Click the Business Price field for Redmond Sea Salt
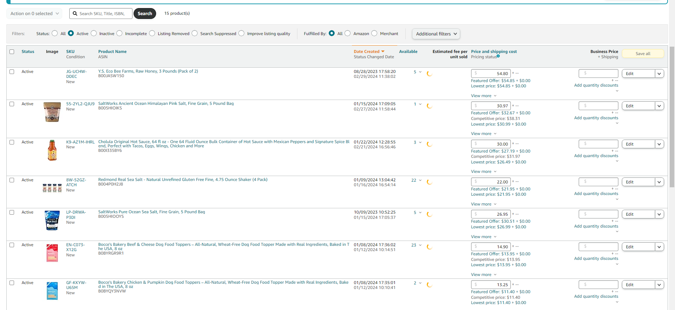The width and height of the screenshot is (675, 310). point(598,182)
